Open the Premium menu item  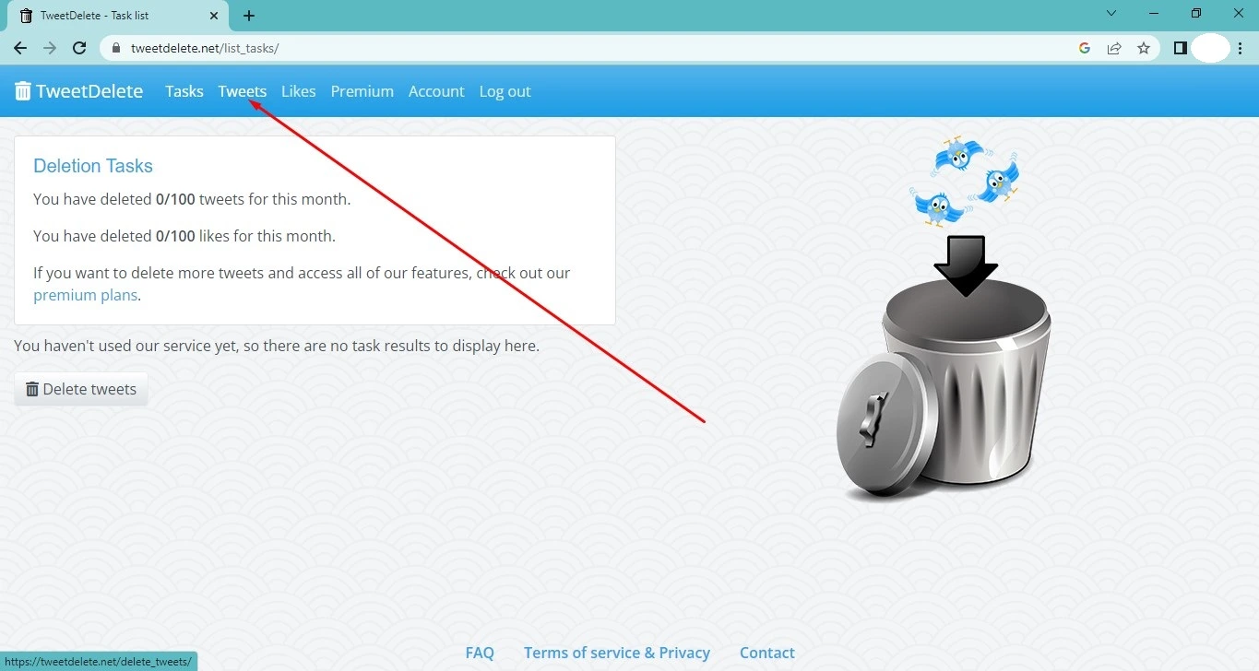click(362, 91)
